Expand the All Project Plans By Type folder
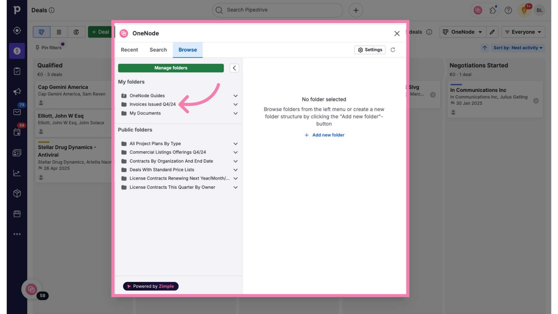Viewport: 558px width, 314px height. 235,143
